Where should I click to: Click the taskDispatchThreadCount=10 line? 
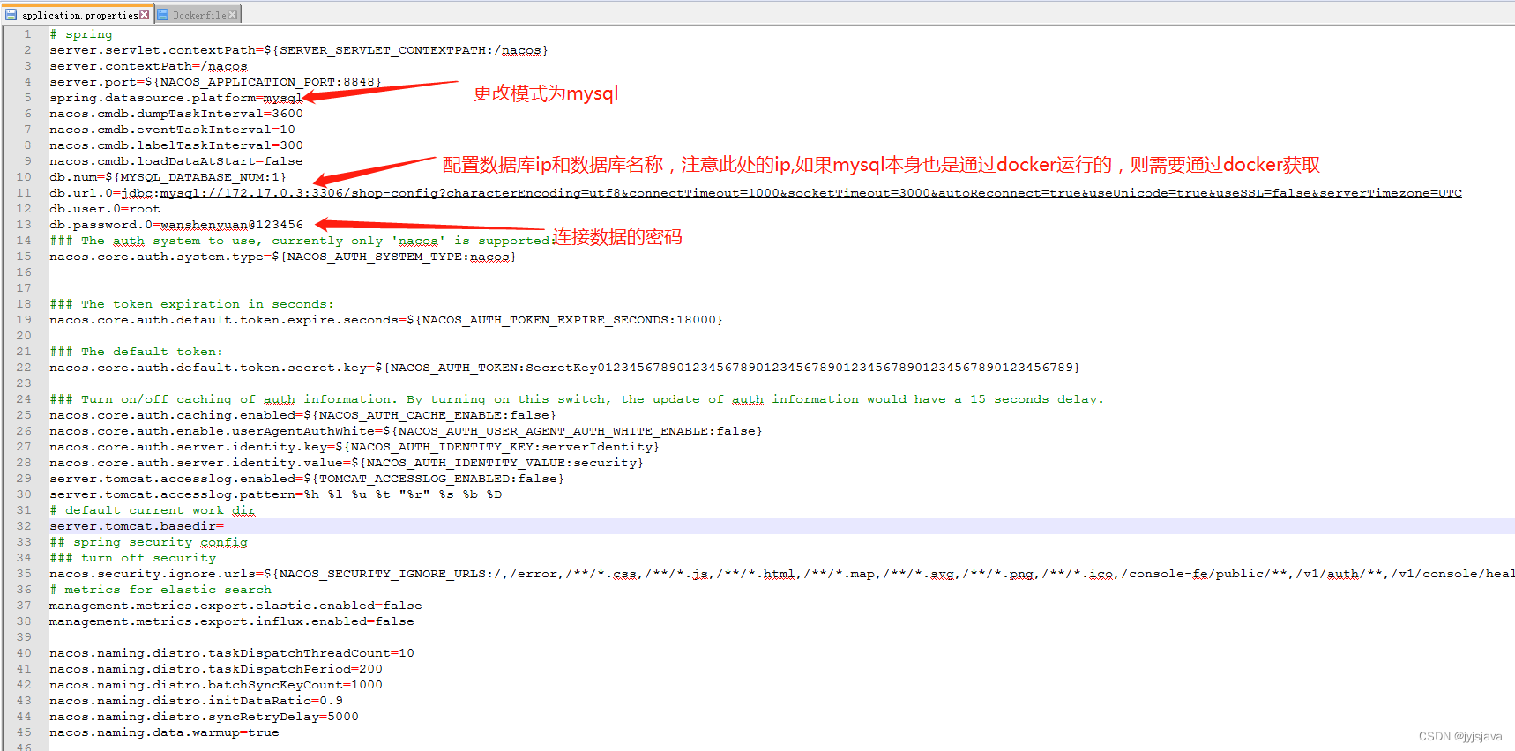(x=232, y=653)
